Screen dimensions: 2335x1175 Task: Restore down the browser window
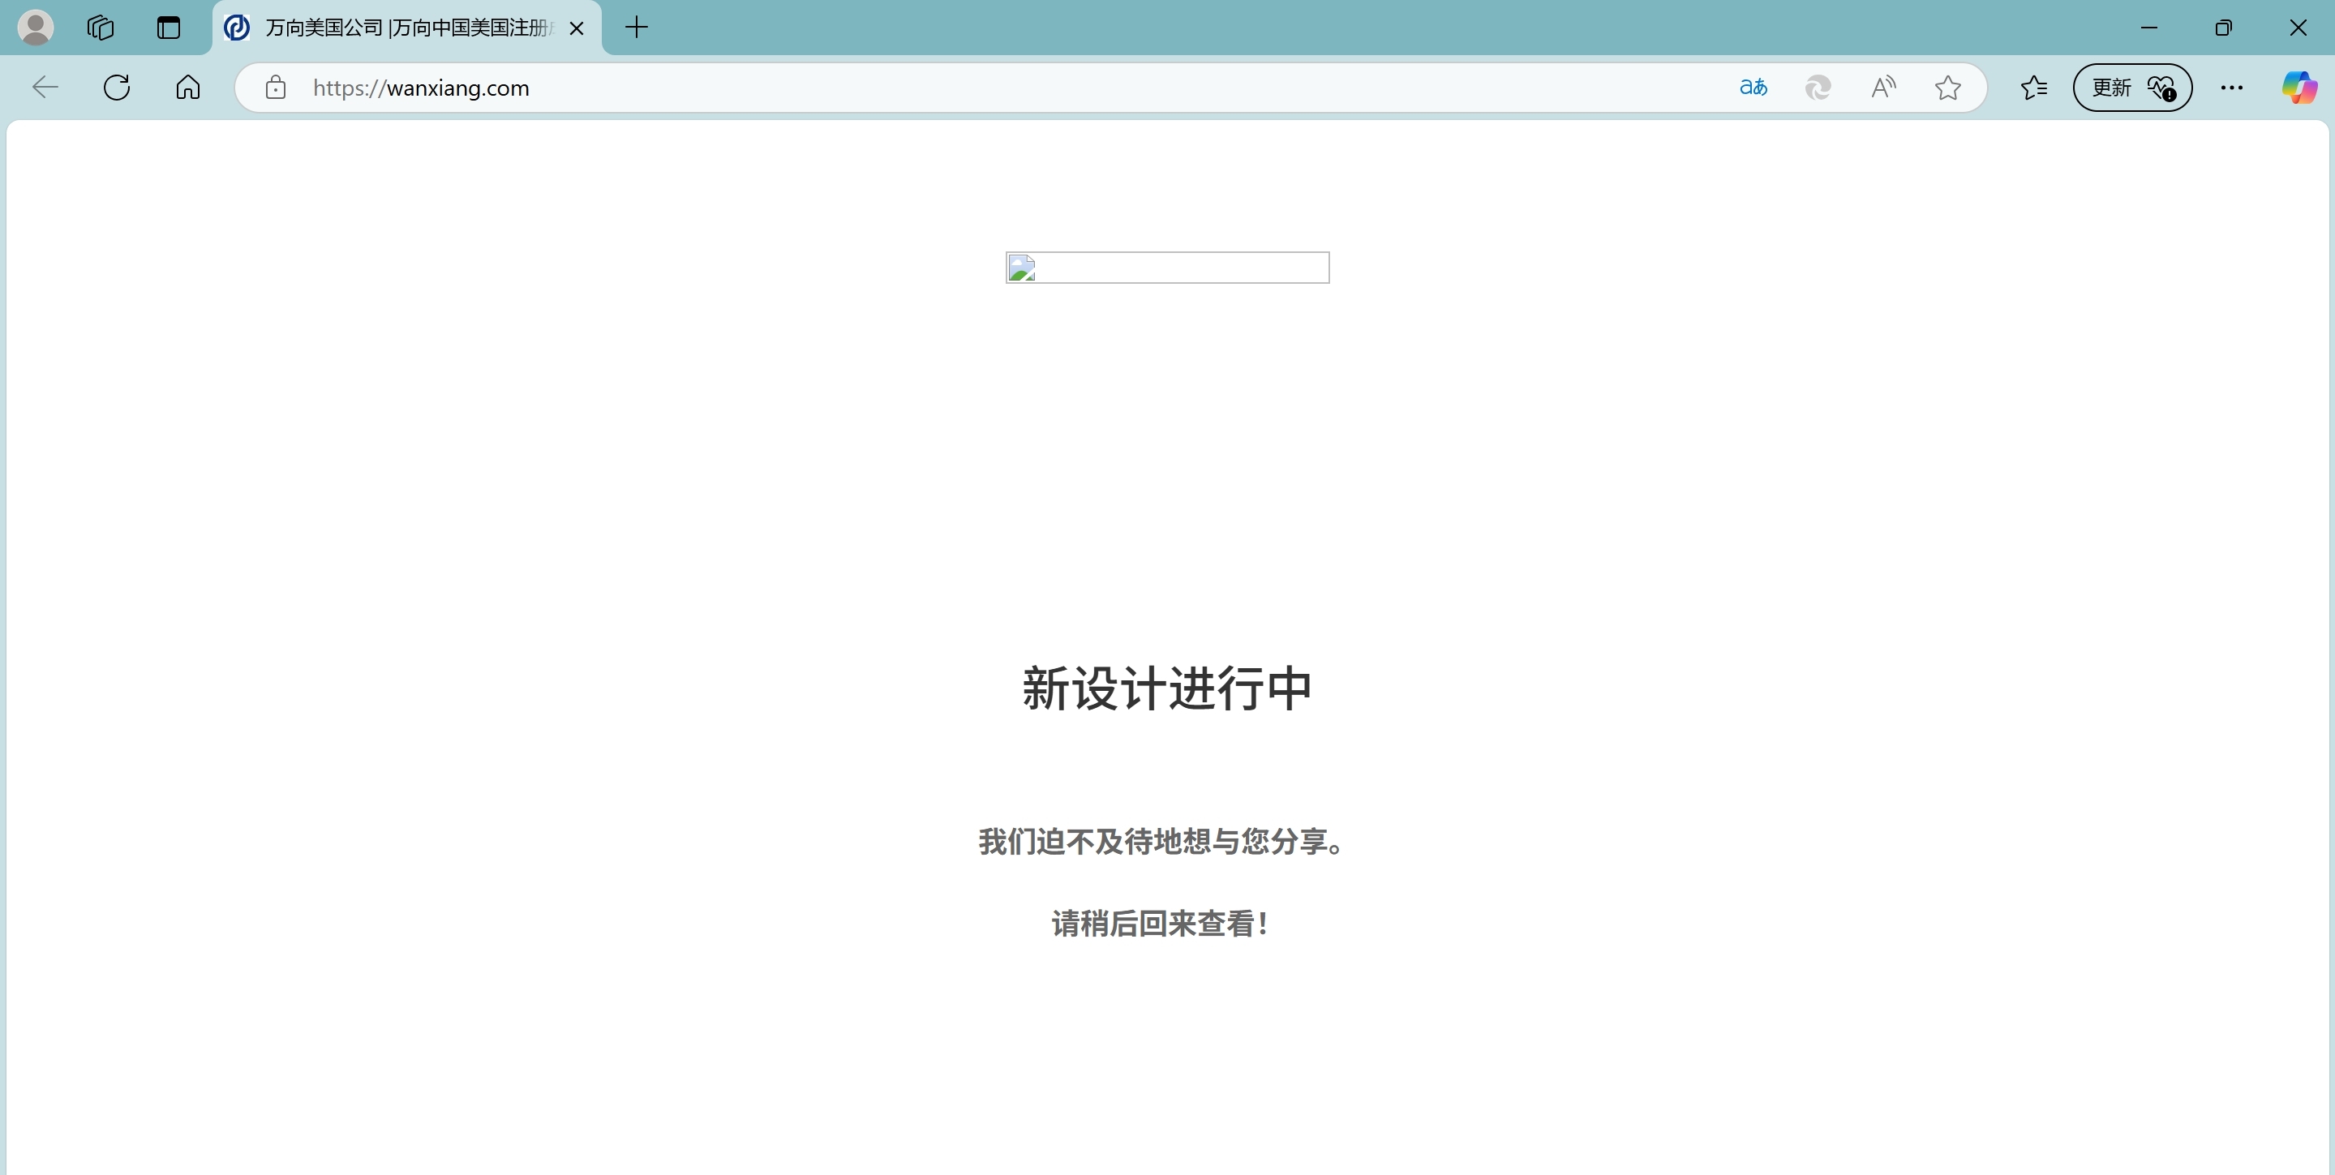[x=2222, y=28]
